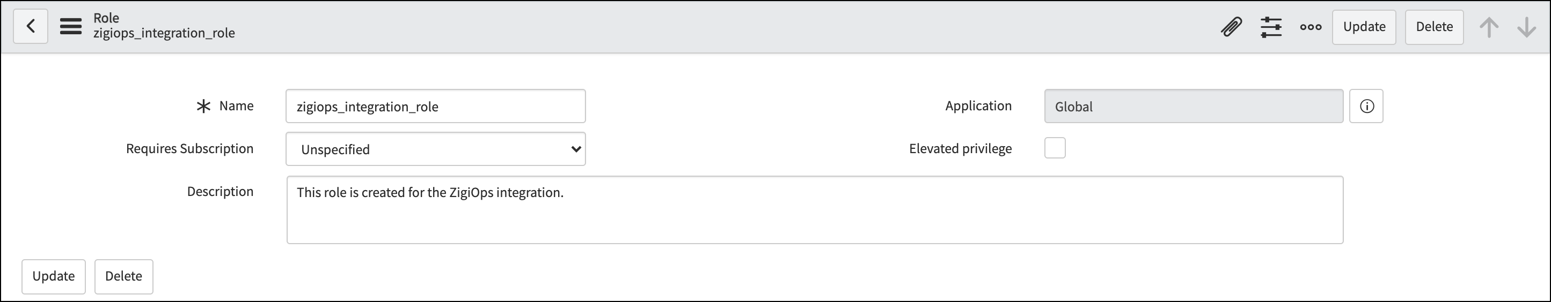Click the Elevated privilege label
Image resolution: width=1551 pixels, height=302 pixels.
tap(960, 149)
